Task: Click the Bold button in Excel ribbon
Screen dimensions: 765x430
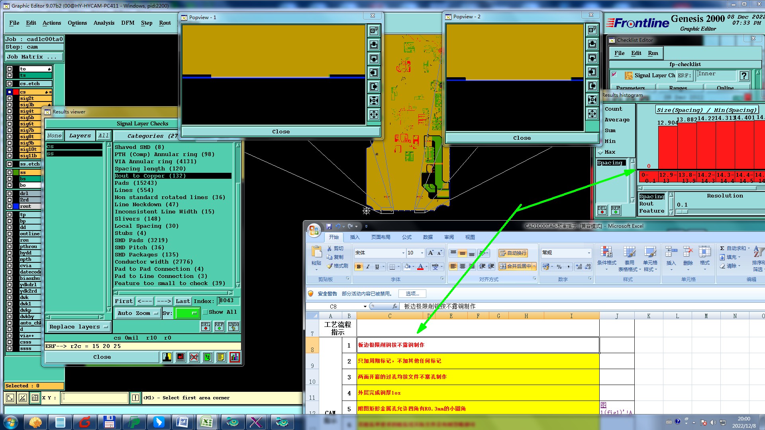Action: [359, 267]
